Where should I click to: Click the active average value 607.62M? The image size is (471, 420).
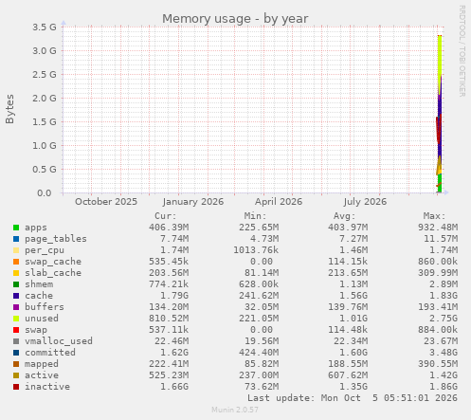[348, 375]
